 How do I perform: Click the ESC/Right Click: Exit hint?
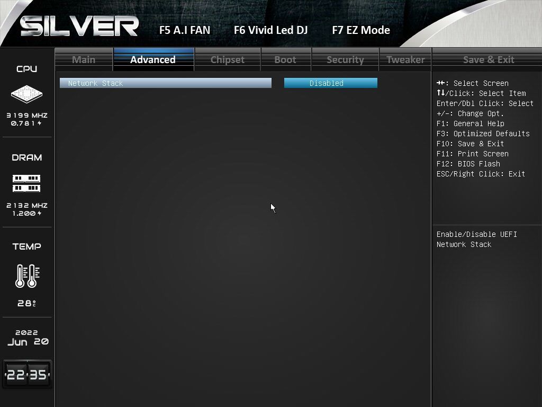[481, 174]
